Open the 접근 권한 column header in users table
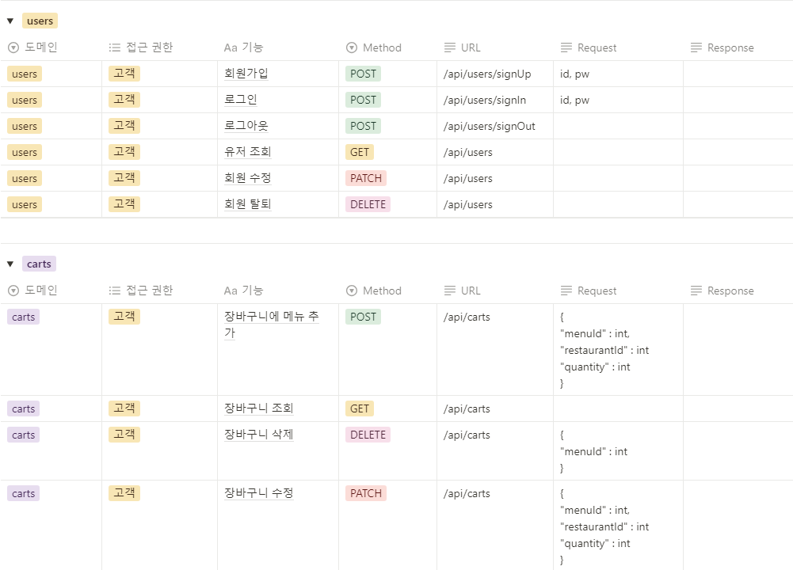The width and height of the screenshot is (793, 570). point(160,47)
